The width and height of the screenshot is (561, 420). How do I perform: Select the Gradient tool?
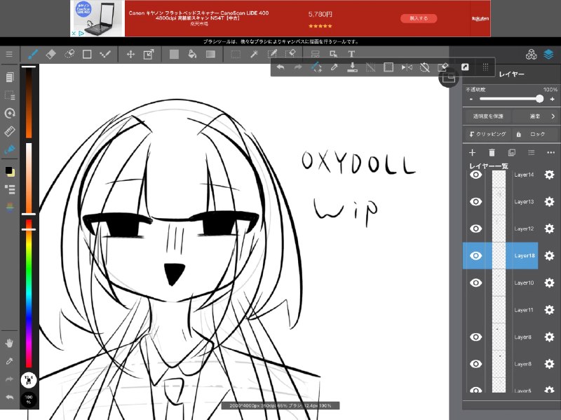211,55
